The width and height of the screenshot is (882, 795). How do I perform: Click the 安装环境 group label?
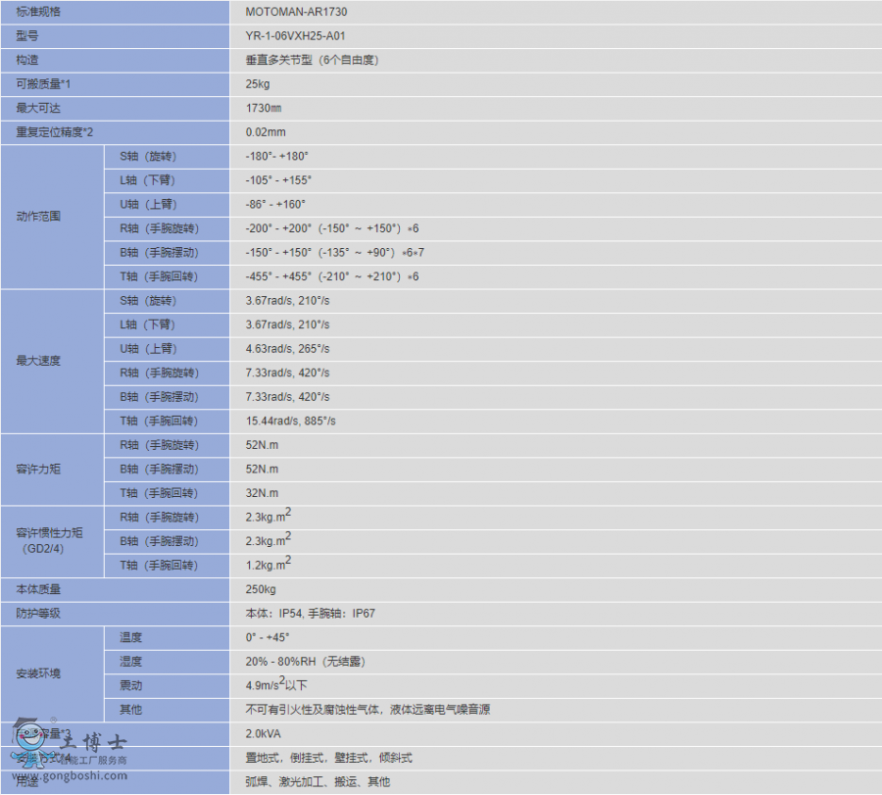click(38, 674)
